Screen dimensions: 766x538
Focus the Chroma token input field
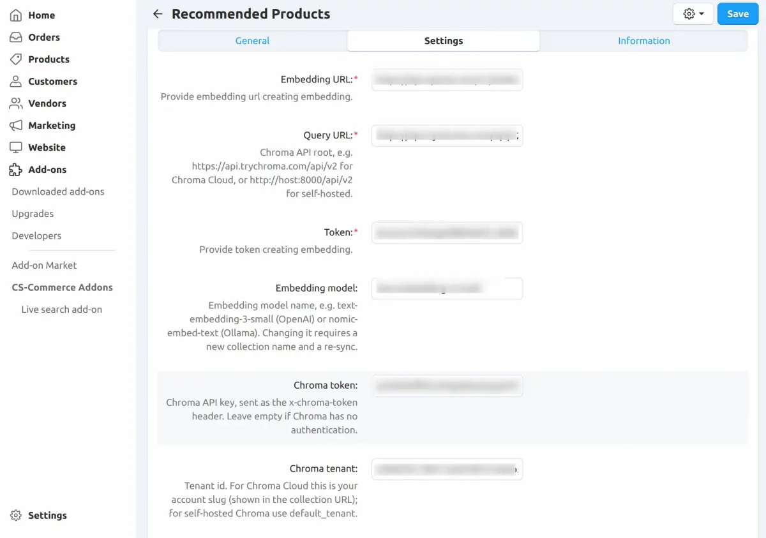(x=447, y=385)
